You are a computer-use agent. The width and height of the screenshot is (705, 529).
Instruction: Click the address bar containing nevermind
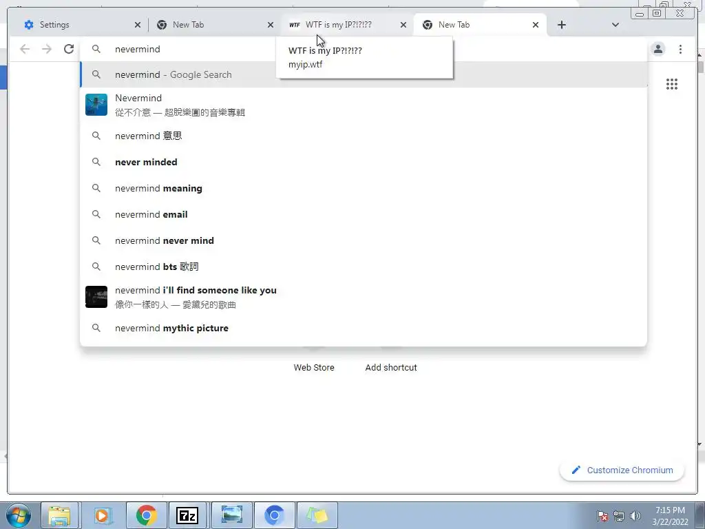pyautogui.click(x=364, y=49)
